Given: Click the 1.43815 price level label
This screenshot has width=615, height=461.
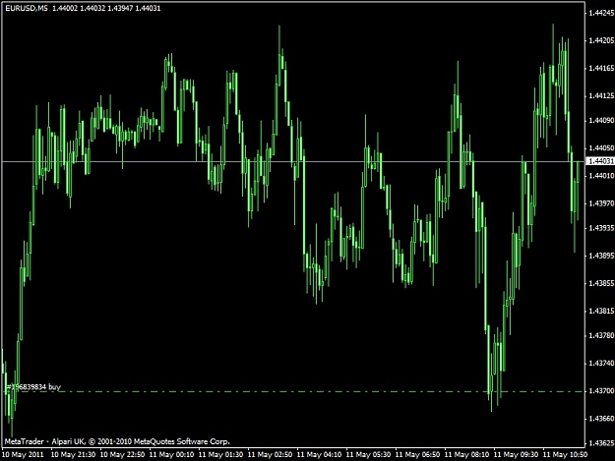Looking at the screenshot, I should click(x=601, y=311).
